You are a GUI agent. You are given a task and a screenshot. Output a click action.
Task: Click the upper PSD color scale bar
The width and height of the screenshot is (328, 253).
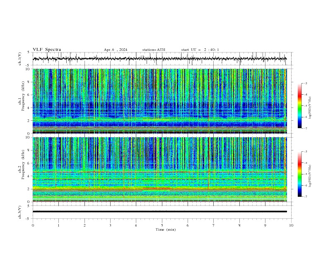(x=299, y=106)
